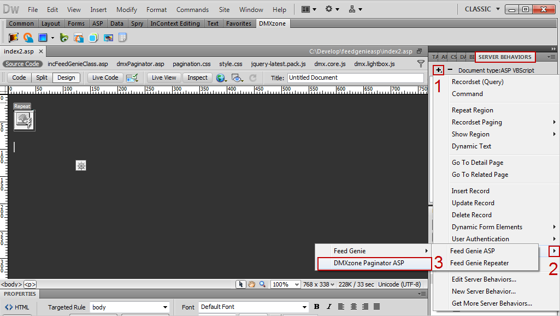560x316 pixels.
Task: Select the arrow Select tool in status bar
Action: [241, 284]
